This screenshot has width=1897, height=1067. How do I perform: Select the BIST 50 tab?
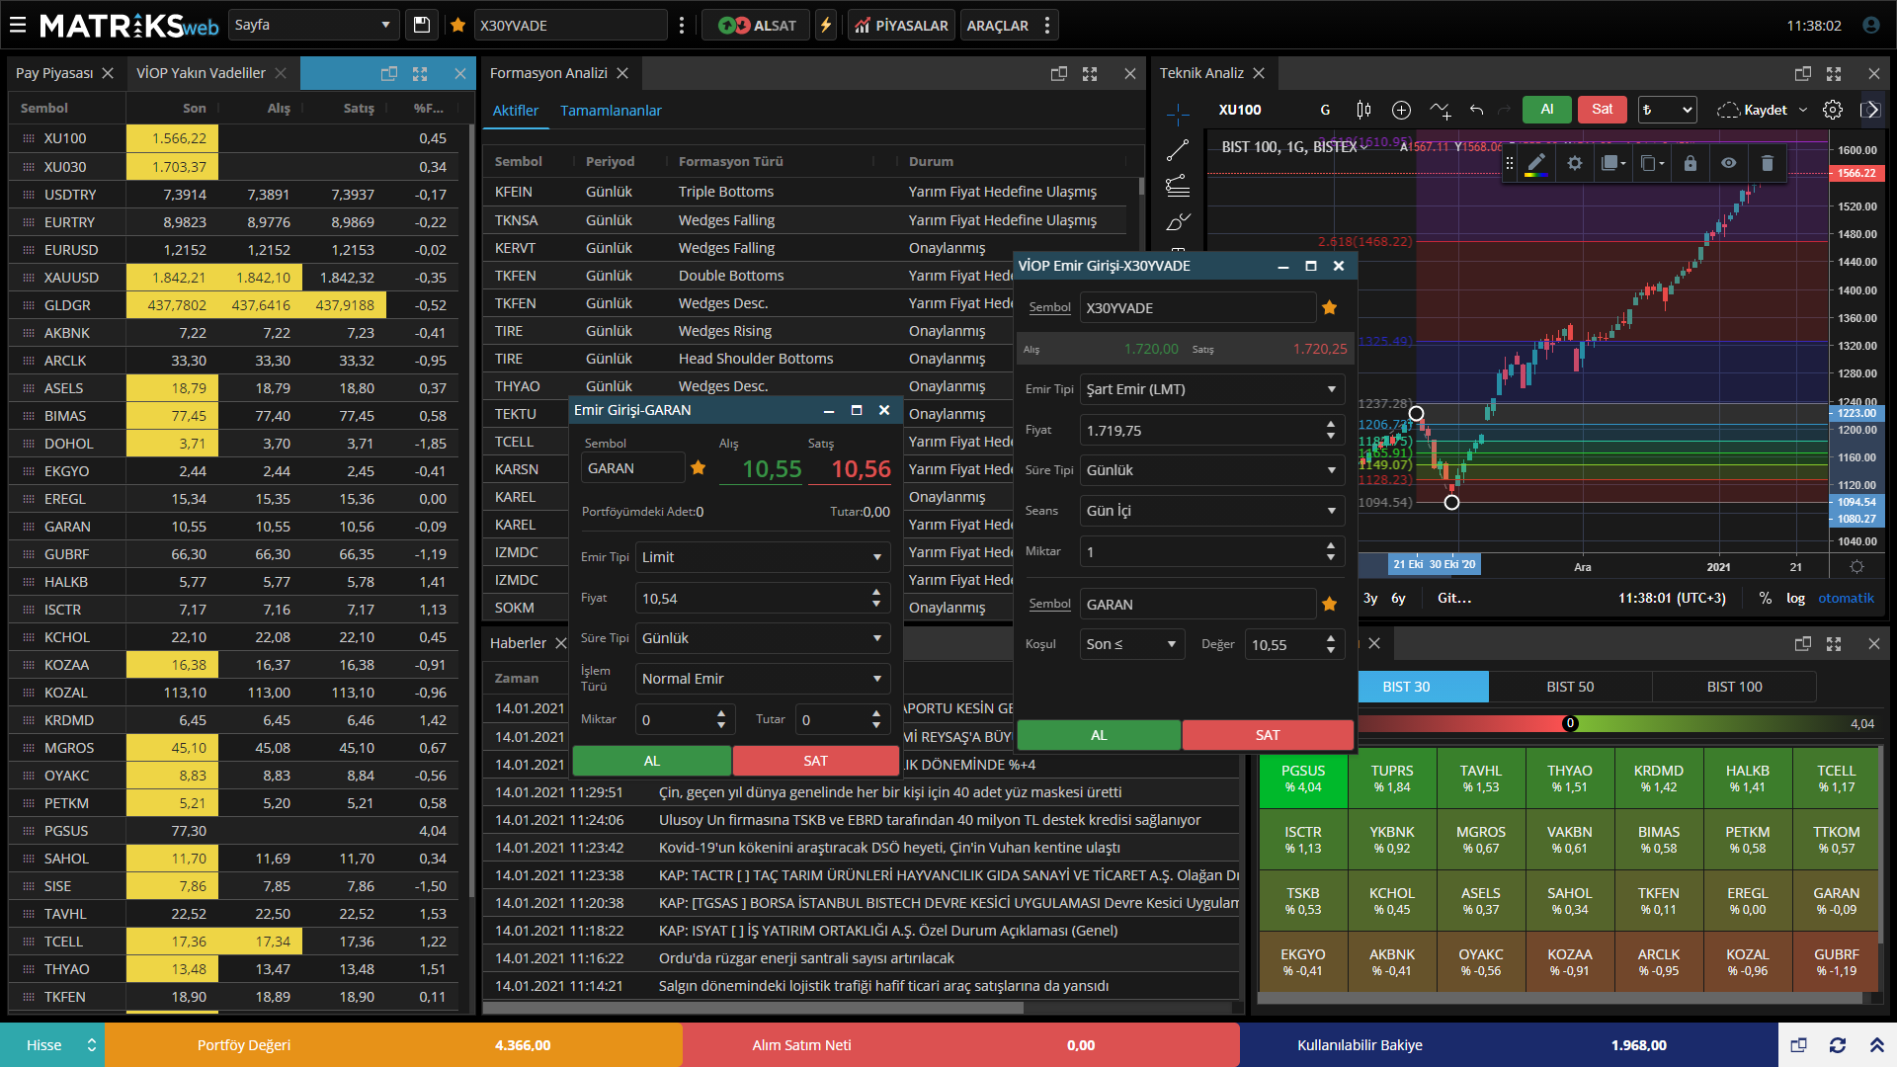click(x=1570, y=687)
